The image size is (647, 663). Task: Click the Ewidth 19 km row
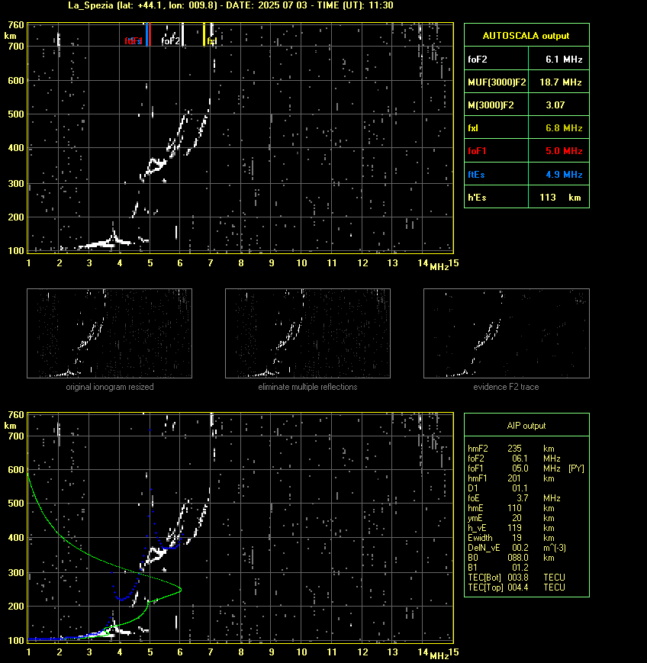pyautogui.click(x=511, y=538)
